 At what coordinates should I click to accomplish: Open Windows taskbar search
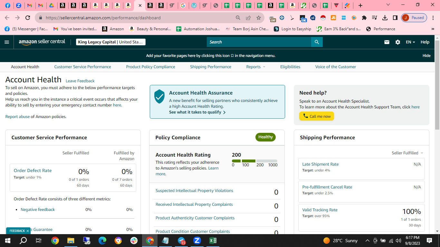24,241
